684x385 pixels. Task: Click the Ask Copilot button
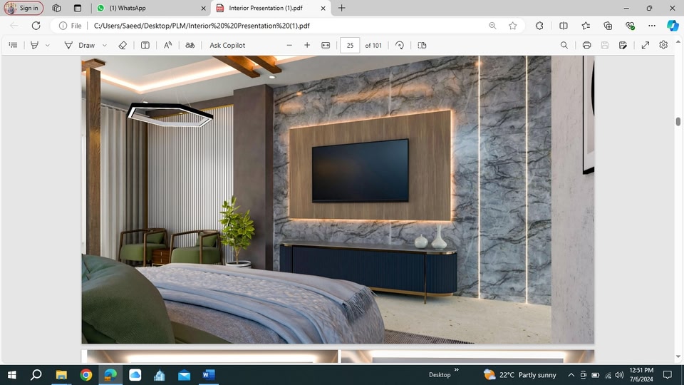pyautogui.click(x=227, y=45)
